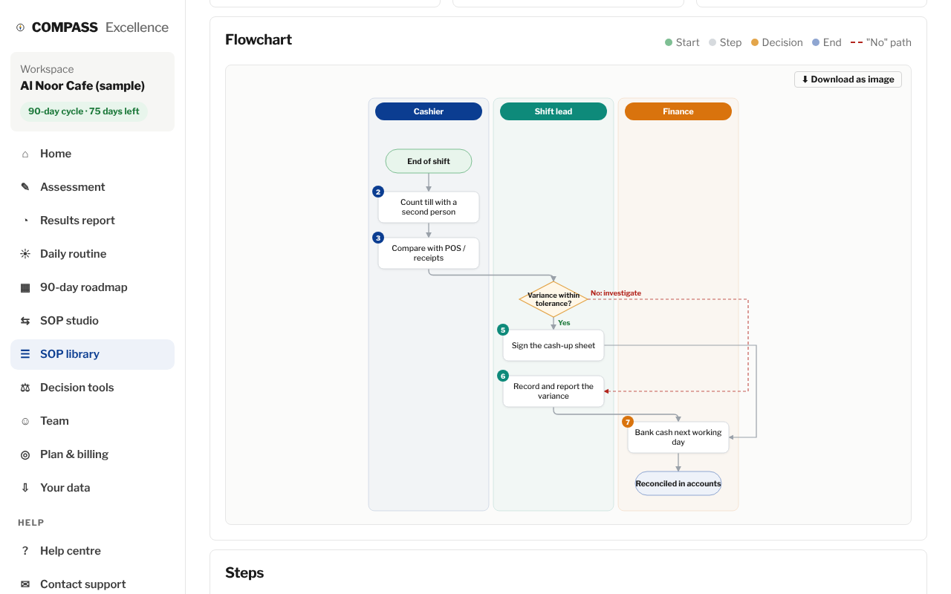This screenshot has width=951, height=594.
Task: Click the "Sign the cash-up sheet" step
Action: point(554,345)
